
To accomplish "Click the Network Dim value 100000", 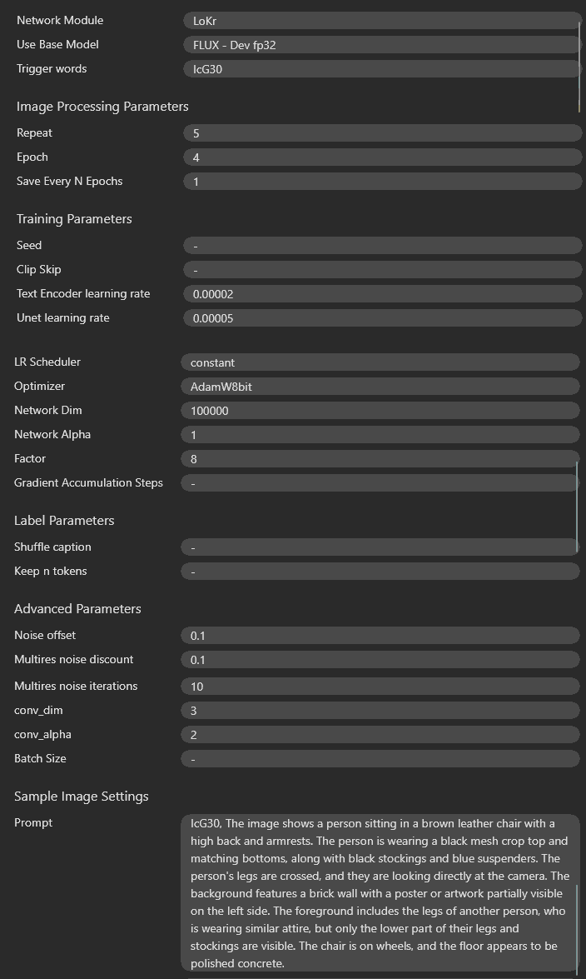I will (380, 411).
